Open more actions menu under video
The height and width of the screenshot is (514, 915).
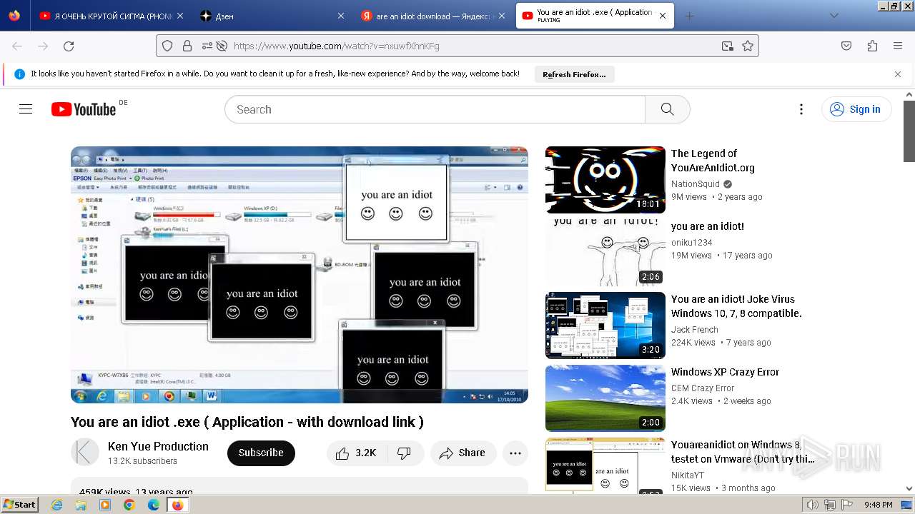tap(515, 453)
